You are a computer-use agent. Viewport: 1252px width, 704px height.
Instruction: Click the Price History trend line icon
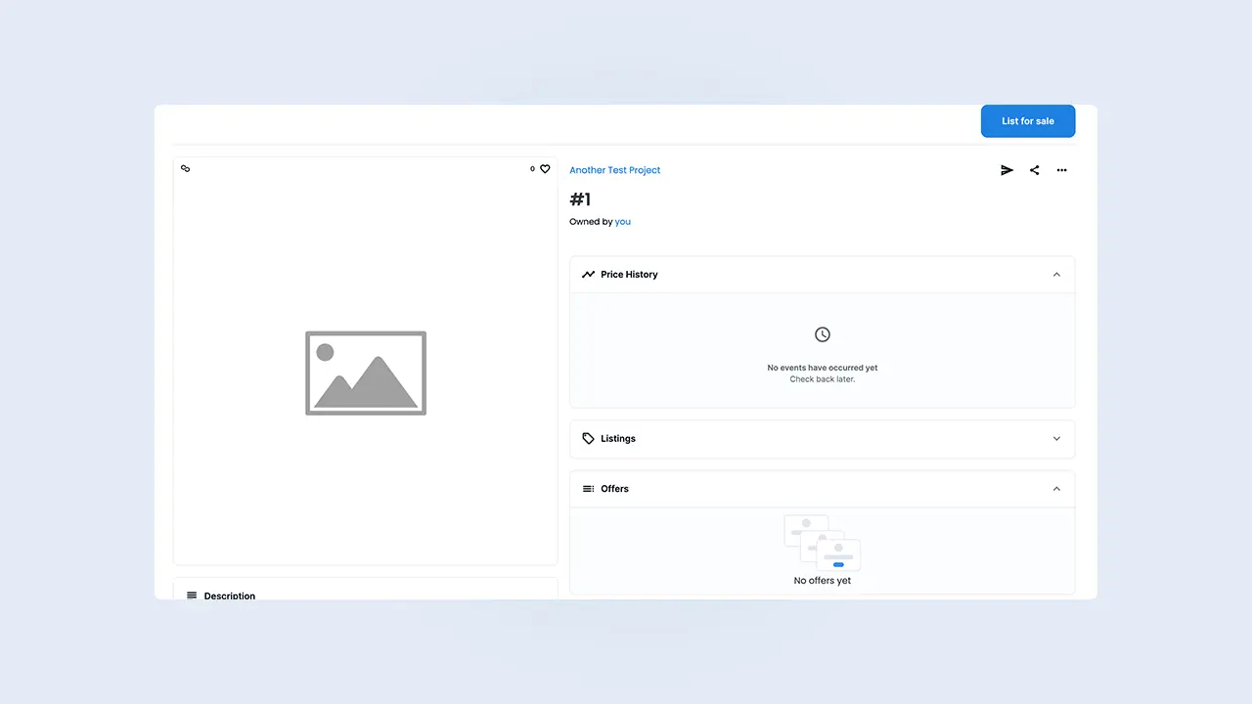[x=588, y=275]
